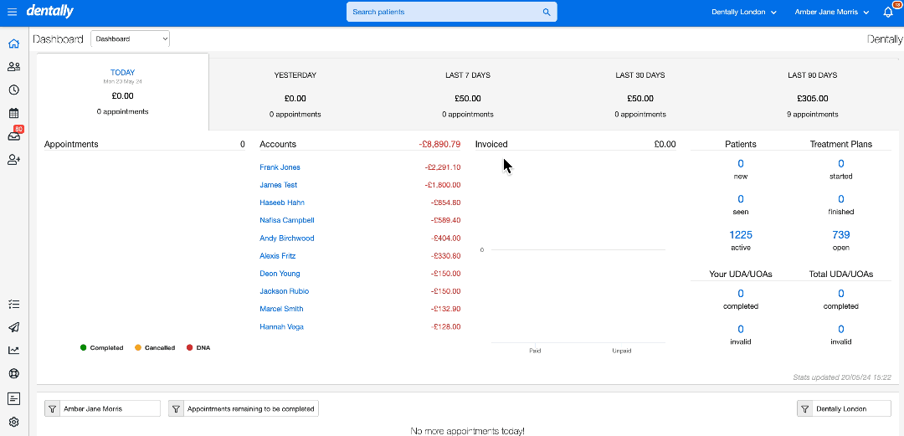Open Andy Birchwood account
Screen dimensions: 904x436
(x=286, y=239)
